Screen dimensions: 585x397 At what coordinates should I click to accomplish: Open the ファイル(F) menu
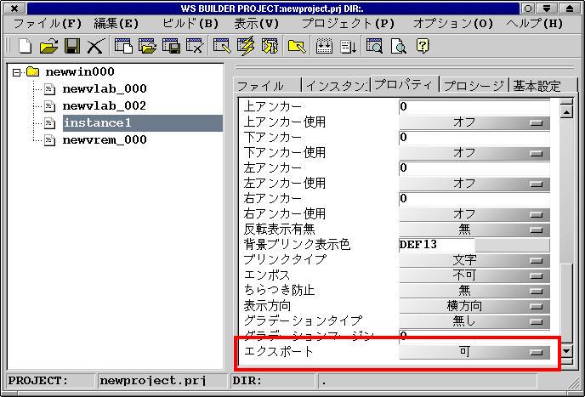coord(48,24)
